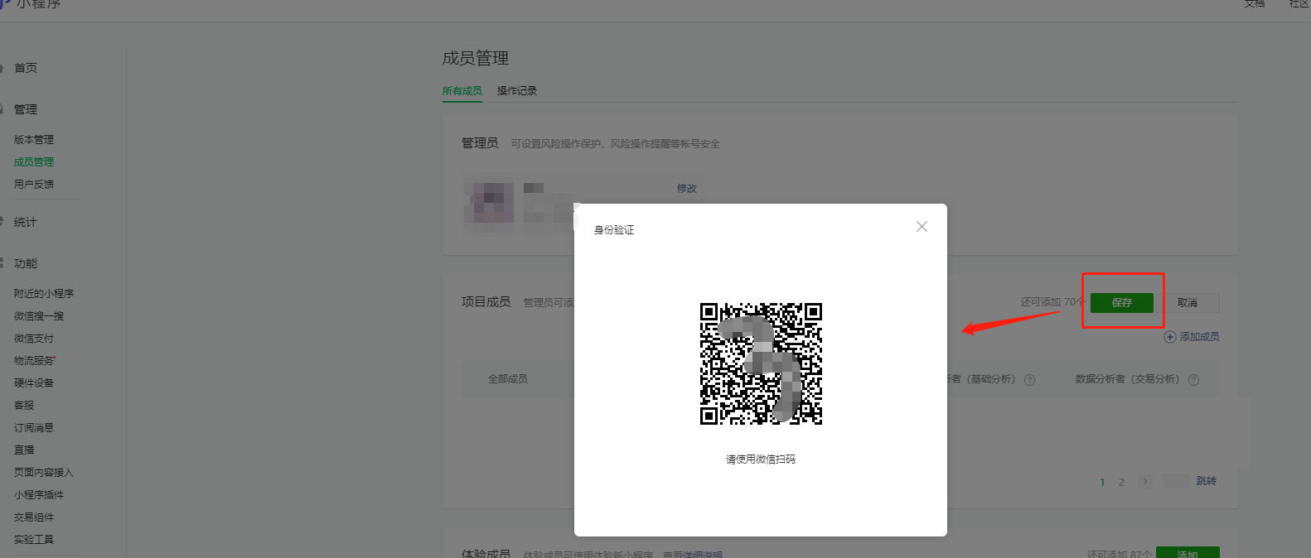
Task: Open 微信搜一搜 in the sidebar
Action: [x=39, y=315]
